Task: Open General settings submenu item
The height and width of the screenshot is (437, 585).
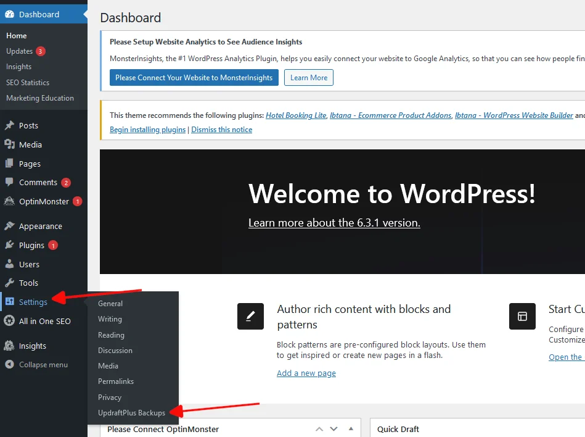Action: tap(110, 303)
